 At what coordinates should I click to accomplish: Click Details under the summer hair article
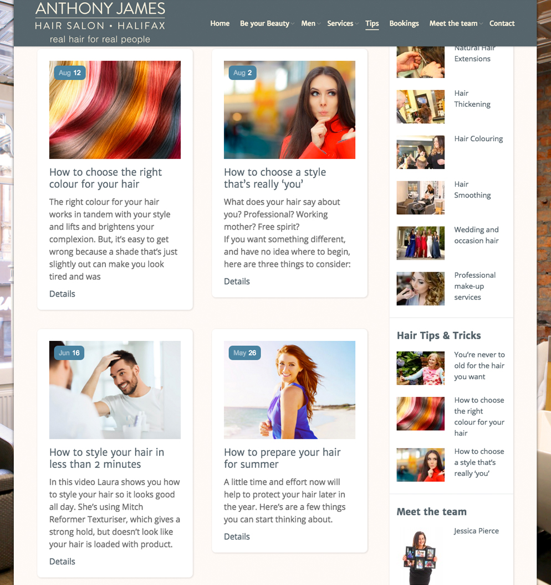click(237, 536)
